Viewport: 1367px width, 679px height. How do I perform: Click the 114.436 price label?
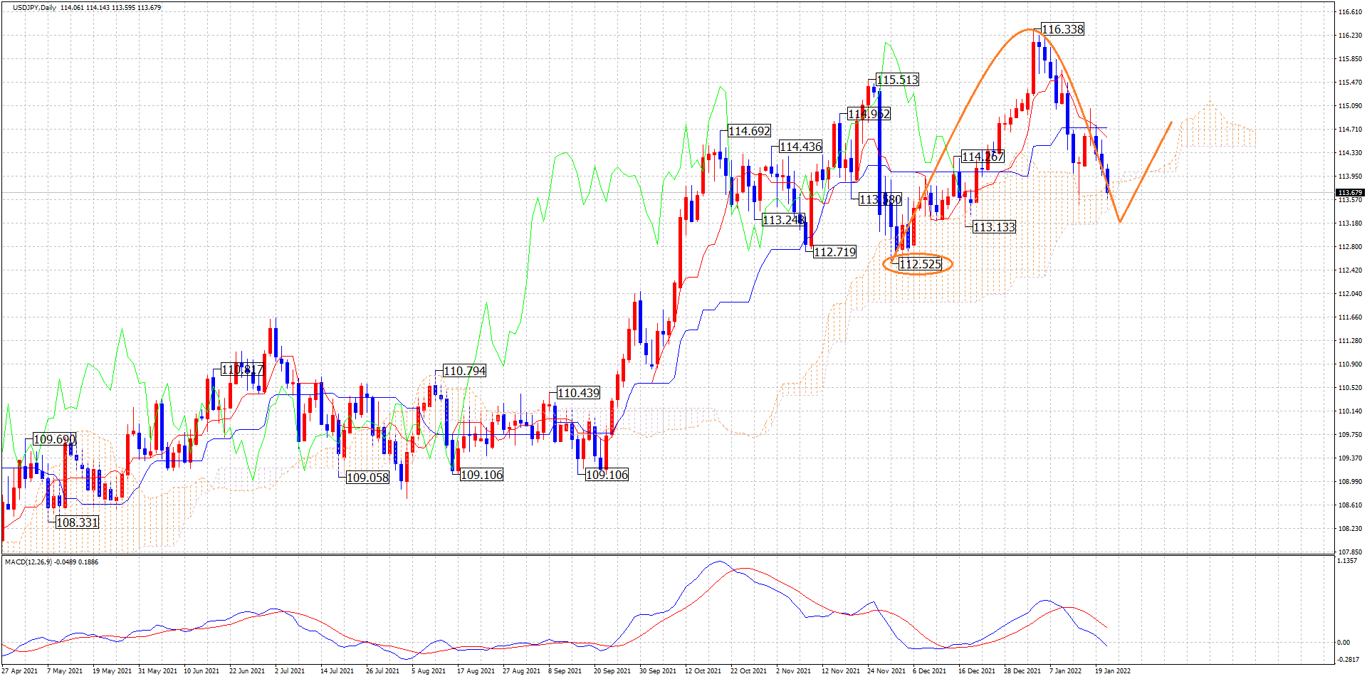pyautogui.click(x=800, y=147)
